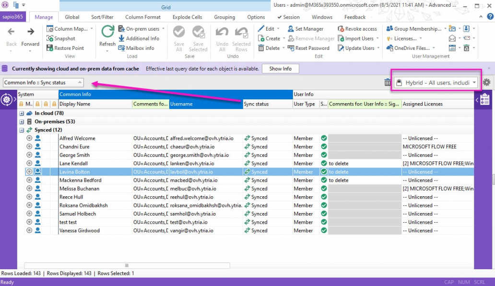Select the radio circle for Vanessa Girdwood row
The height and width of the screenshot is (286, 495).
pos(29,230)
